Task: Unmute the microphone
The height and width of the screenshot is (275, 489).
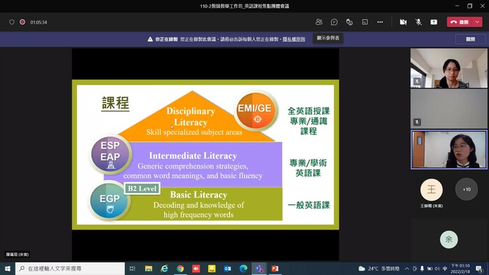Action: pyautogui.click(x=418, y=22)
